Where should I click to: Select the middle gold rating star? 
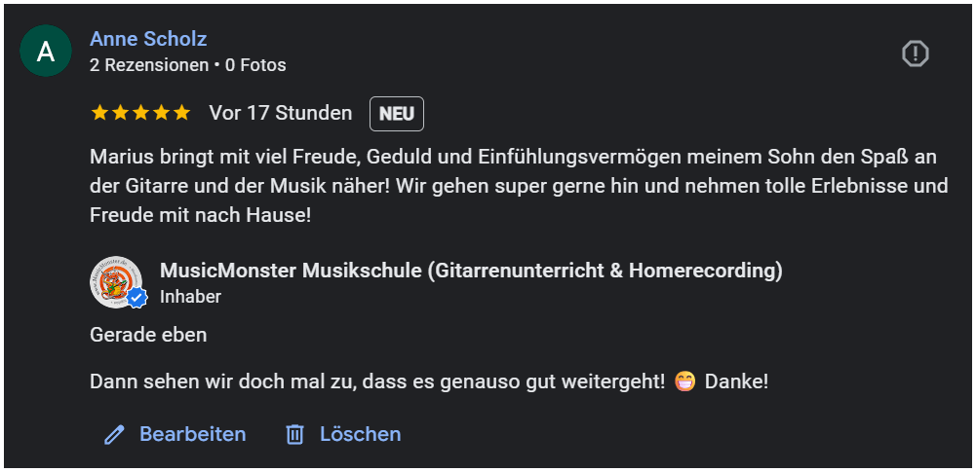click(140, 113)
